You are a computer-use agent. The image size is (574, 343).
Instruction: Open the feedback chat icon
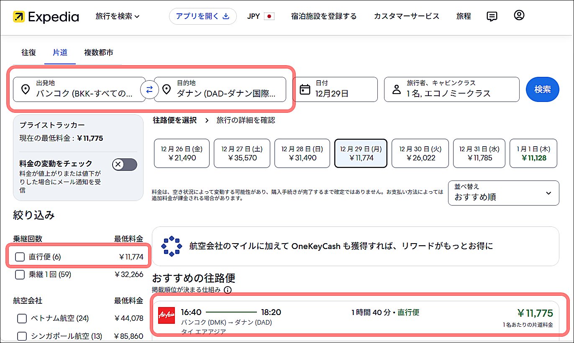click(492, 16)
